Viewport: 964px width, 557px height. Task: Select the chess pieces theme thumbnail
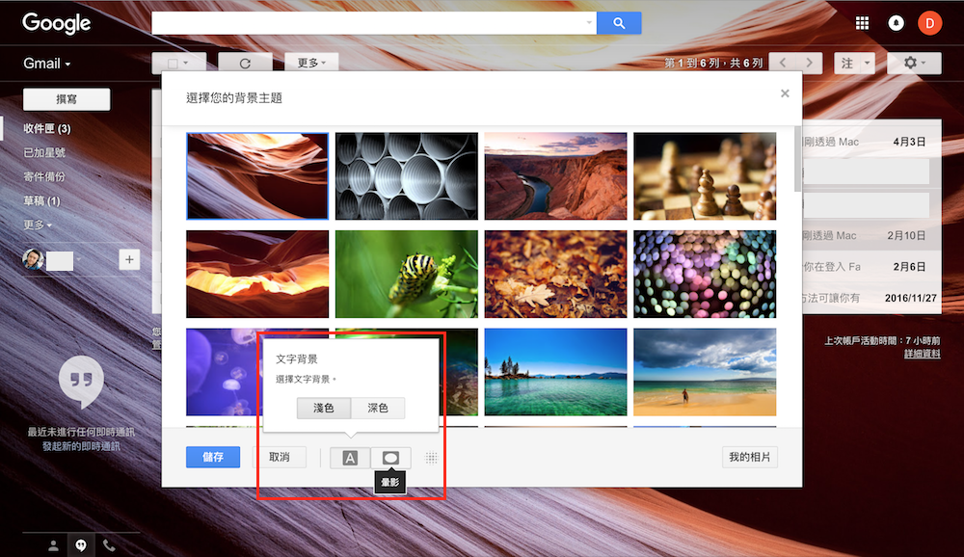coord(705,175)
